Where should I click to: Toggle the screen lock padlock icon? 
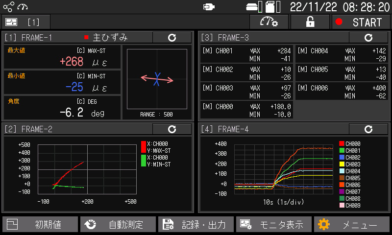(310, 22)
